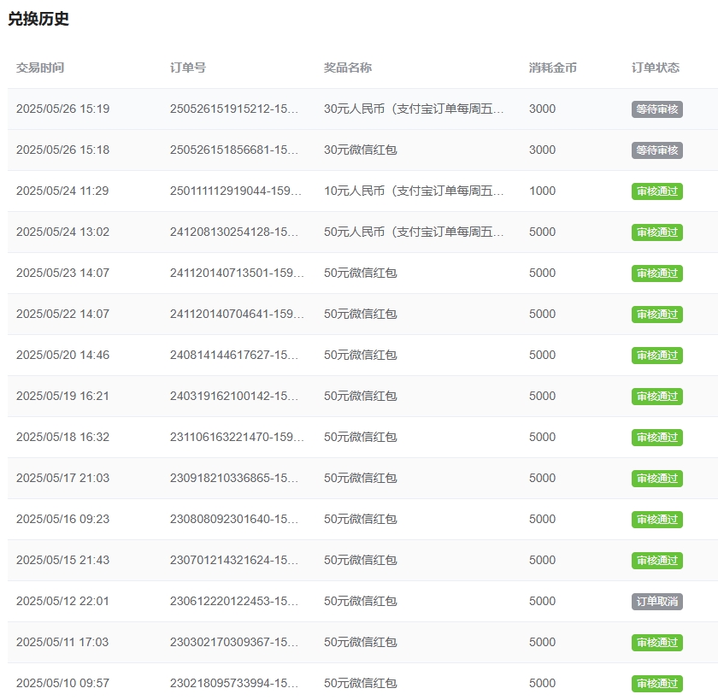Image resolution: width=718 pixels, height=700 pixels.
Task: Click the 订单状态 column header
Action: pyautogui.click(x=656, y=68)
